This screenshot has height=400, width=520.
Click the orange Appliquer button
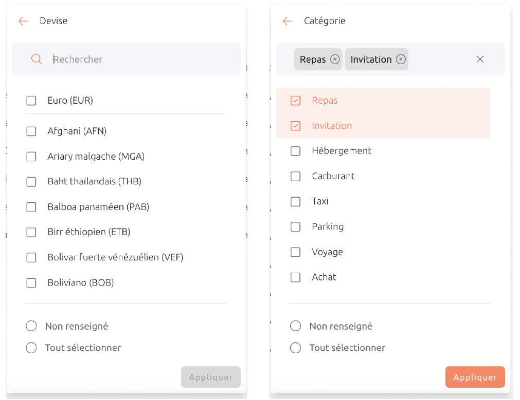tap(475, 377)
